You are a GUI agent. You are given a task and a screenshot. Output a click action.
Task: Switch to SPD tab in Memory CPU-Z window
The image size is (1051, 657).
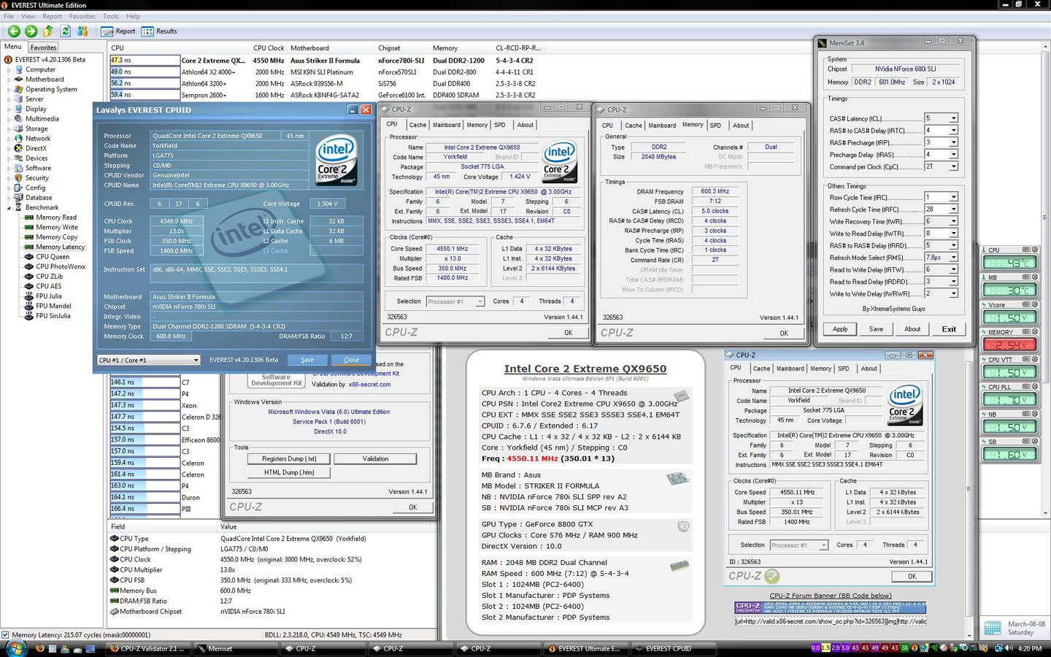(x=715, y=126)
